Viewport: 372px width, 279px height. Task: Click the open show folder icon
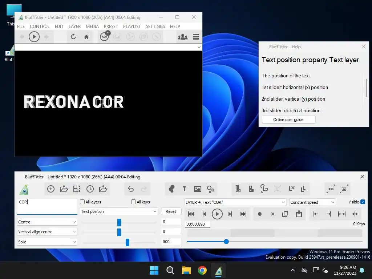pos(64,189)
